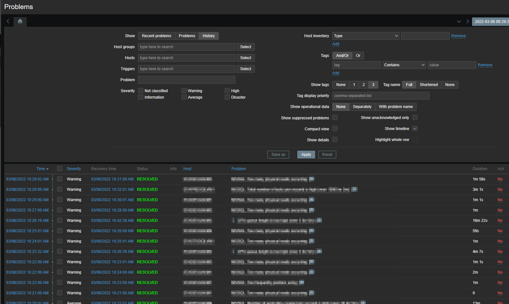
Task: Switch Show to Recent problems
Action: point(157,36)
